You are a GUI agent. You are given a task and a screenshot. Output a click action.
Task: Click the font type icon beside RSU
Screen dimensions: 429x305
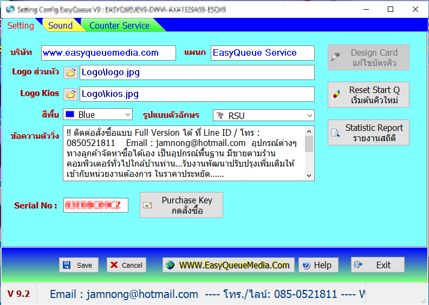pyautogui.click(x=220, y=115)
